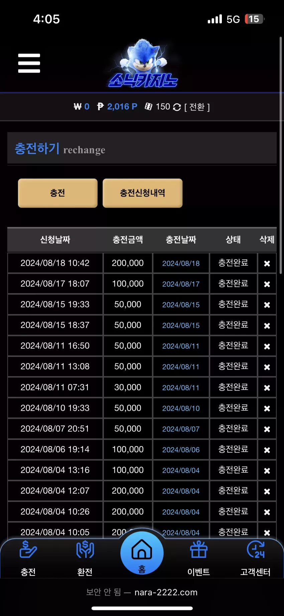
Task: Delete the 2024/08/11 07:31 record
Action: pyautogui.click(x=267, y=388)
